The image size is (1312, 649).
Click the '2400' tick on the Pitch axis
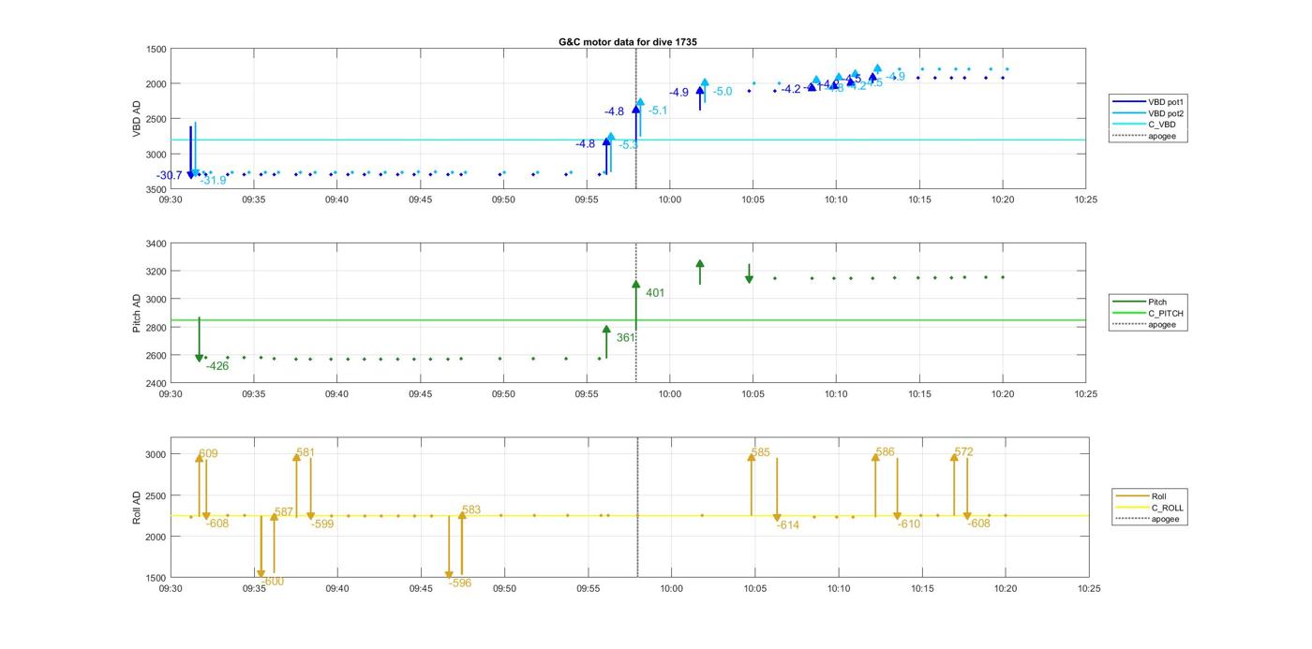tap(156, 384)
